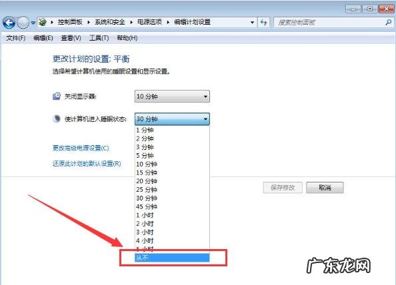Select 25 分钟 from the sleep list
The image size is (396, 285).
pyautogui.click(x=172, y=190)
